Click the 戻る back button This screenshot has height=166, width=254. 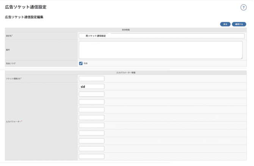tap(225, 24)
